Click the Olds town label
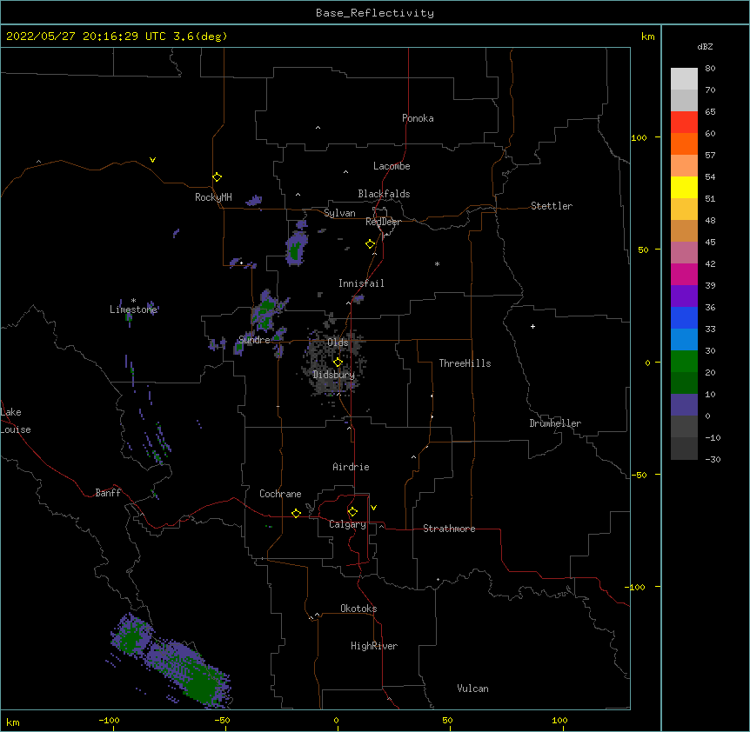Image resolution: width=750 pixels, height=732 pixels. click(x=338, y=343)
